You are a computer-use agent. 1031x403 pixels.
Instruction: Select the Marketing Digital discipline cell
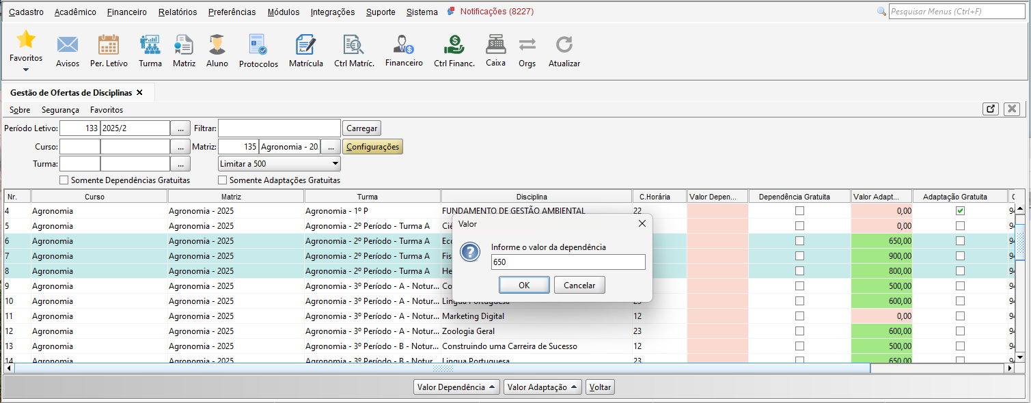[536, 316]
